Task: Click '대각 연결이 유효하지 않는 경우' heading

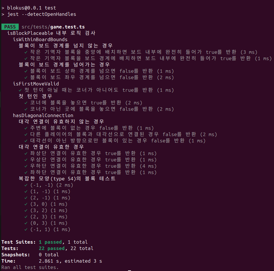Action: tap(61, 121)
